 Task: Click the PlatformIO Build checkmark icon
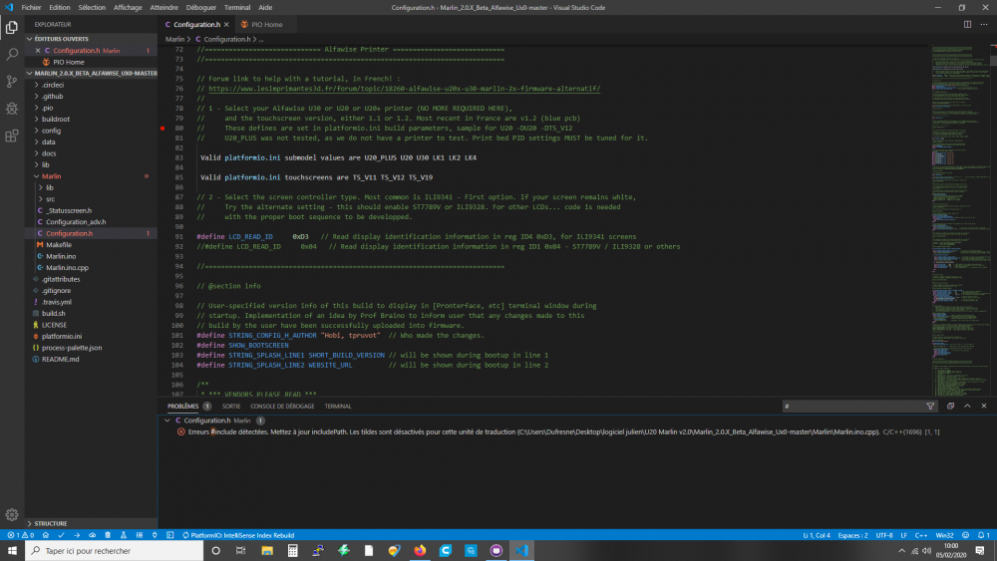click(x=61, y=535)
